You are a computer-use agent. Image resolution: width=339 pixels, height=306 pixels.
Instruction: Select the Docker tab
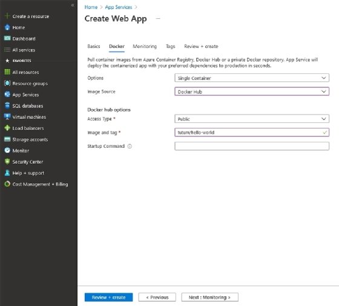(x=117, y=46)
